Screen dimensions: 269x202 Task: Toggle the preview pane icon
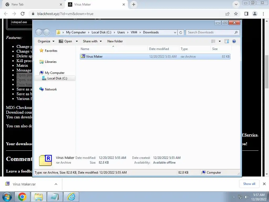pyautogui.click(x=227, y=41)
